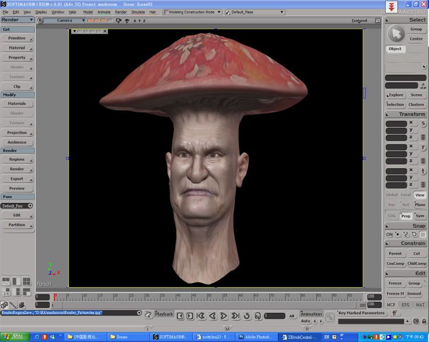Open the Simulate menu
Image resolution: width=429 pixels, height=342 pixels.
138,13
